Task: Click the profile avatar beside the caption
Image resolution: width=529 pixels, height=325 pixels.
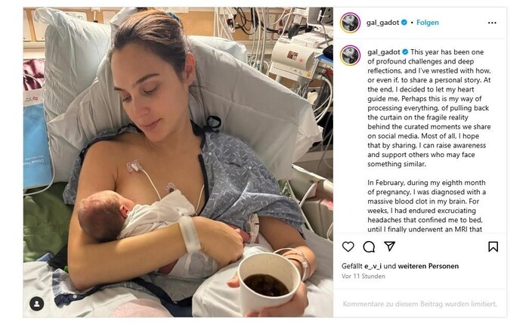Action: [350, 55]
